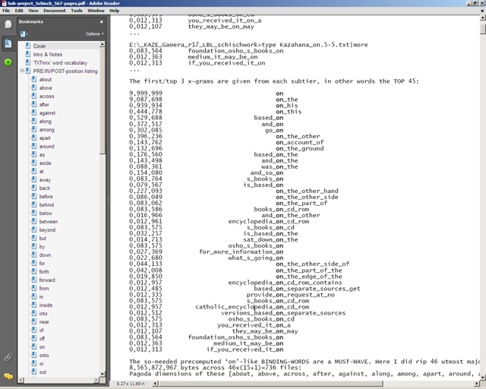Click page size 8.27 x 11.69 in
Viewport: 486px width, 389px height.
130,384
